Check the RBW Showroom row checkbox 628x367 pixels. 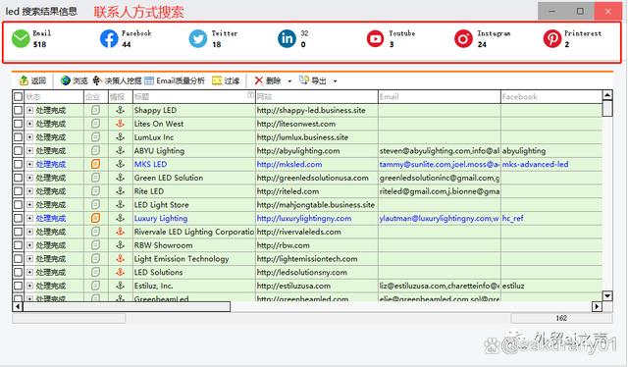click(x=18, y=245)
